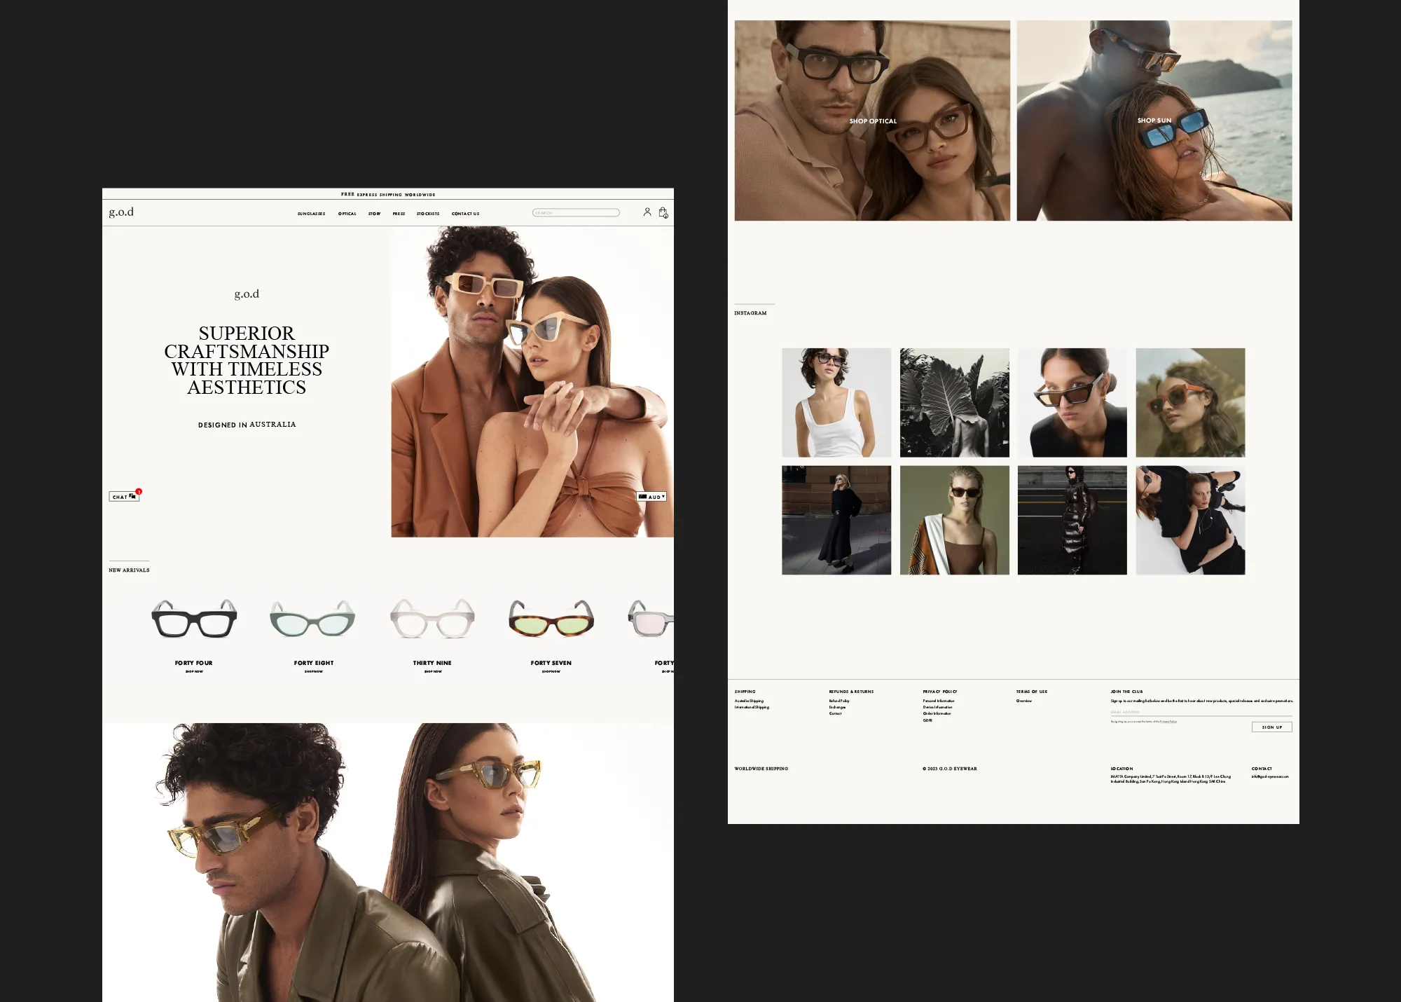The height and width of the screenshot is (1002, 1401).
Task: Open Instagram photo of two people in black lying down
Action: [1191, 520]
